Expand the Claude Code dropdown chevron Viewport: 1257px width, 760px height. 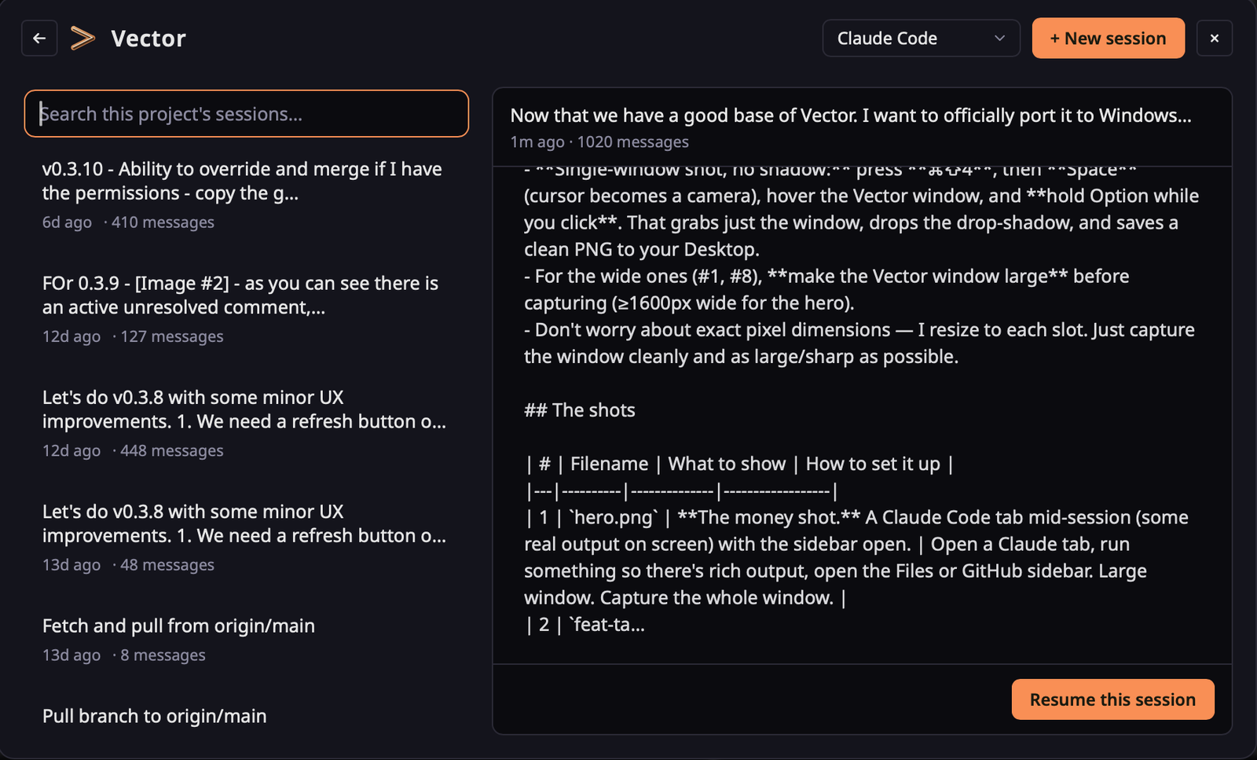999,38
